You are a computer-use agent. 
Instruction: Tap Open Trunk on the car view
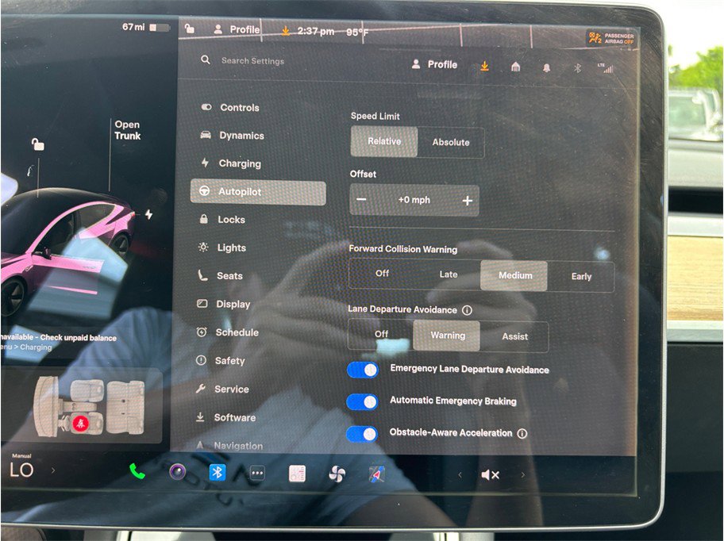coord(128,130)
